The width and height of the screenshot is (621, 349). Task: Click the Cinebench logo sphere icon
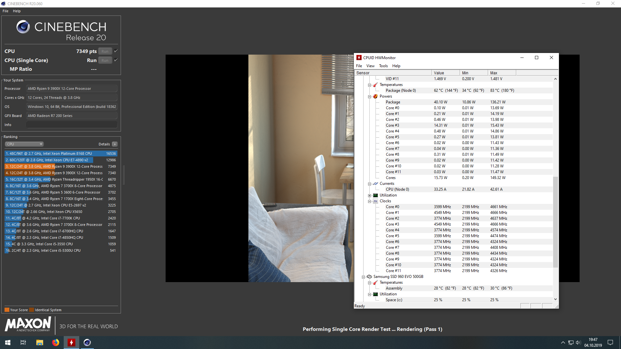[x=23, y=27]
